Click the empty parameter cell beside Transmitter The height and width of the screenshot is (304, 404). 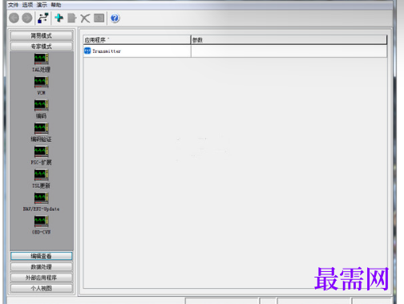(x=289, y=51)
